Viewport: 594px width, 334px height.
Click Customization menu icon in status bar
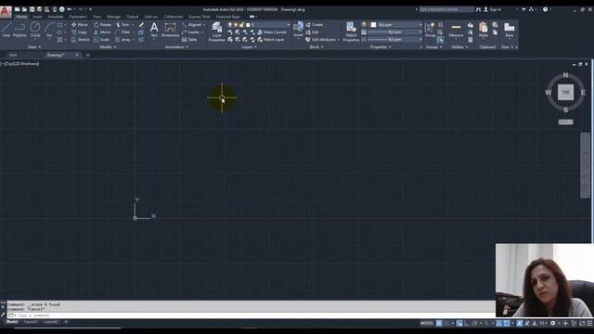(x=589, y=323)
